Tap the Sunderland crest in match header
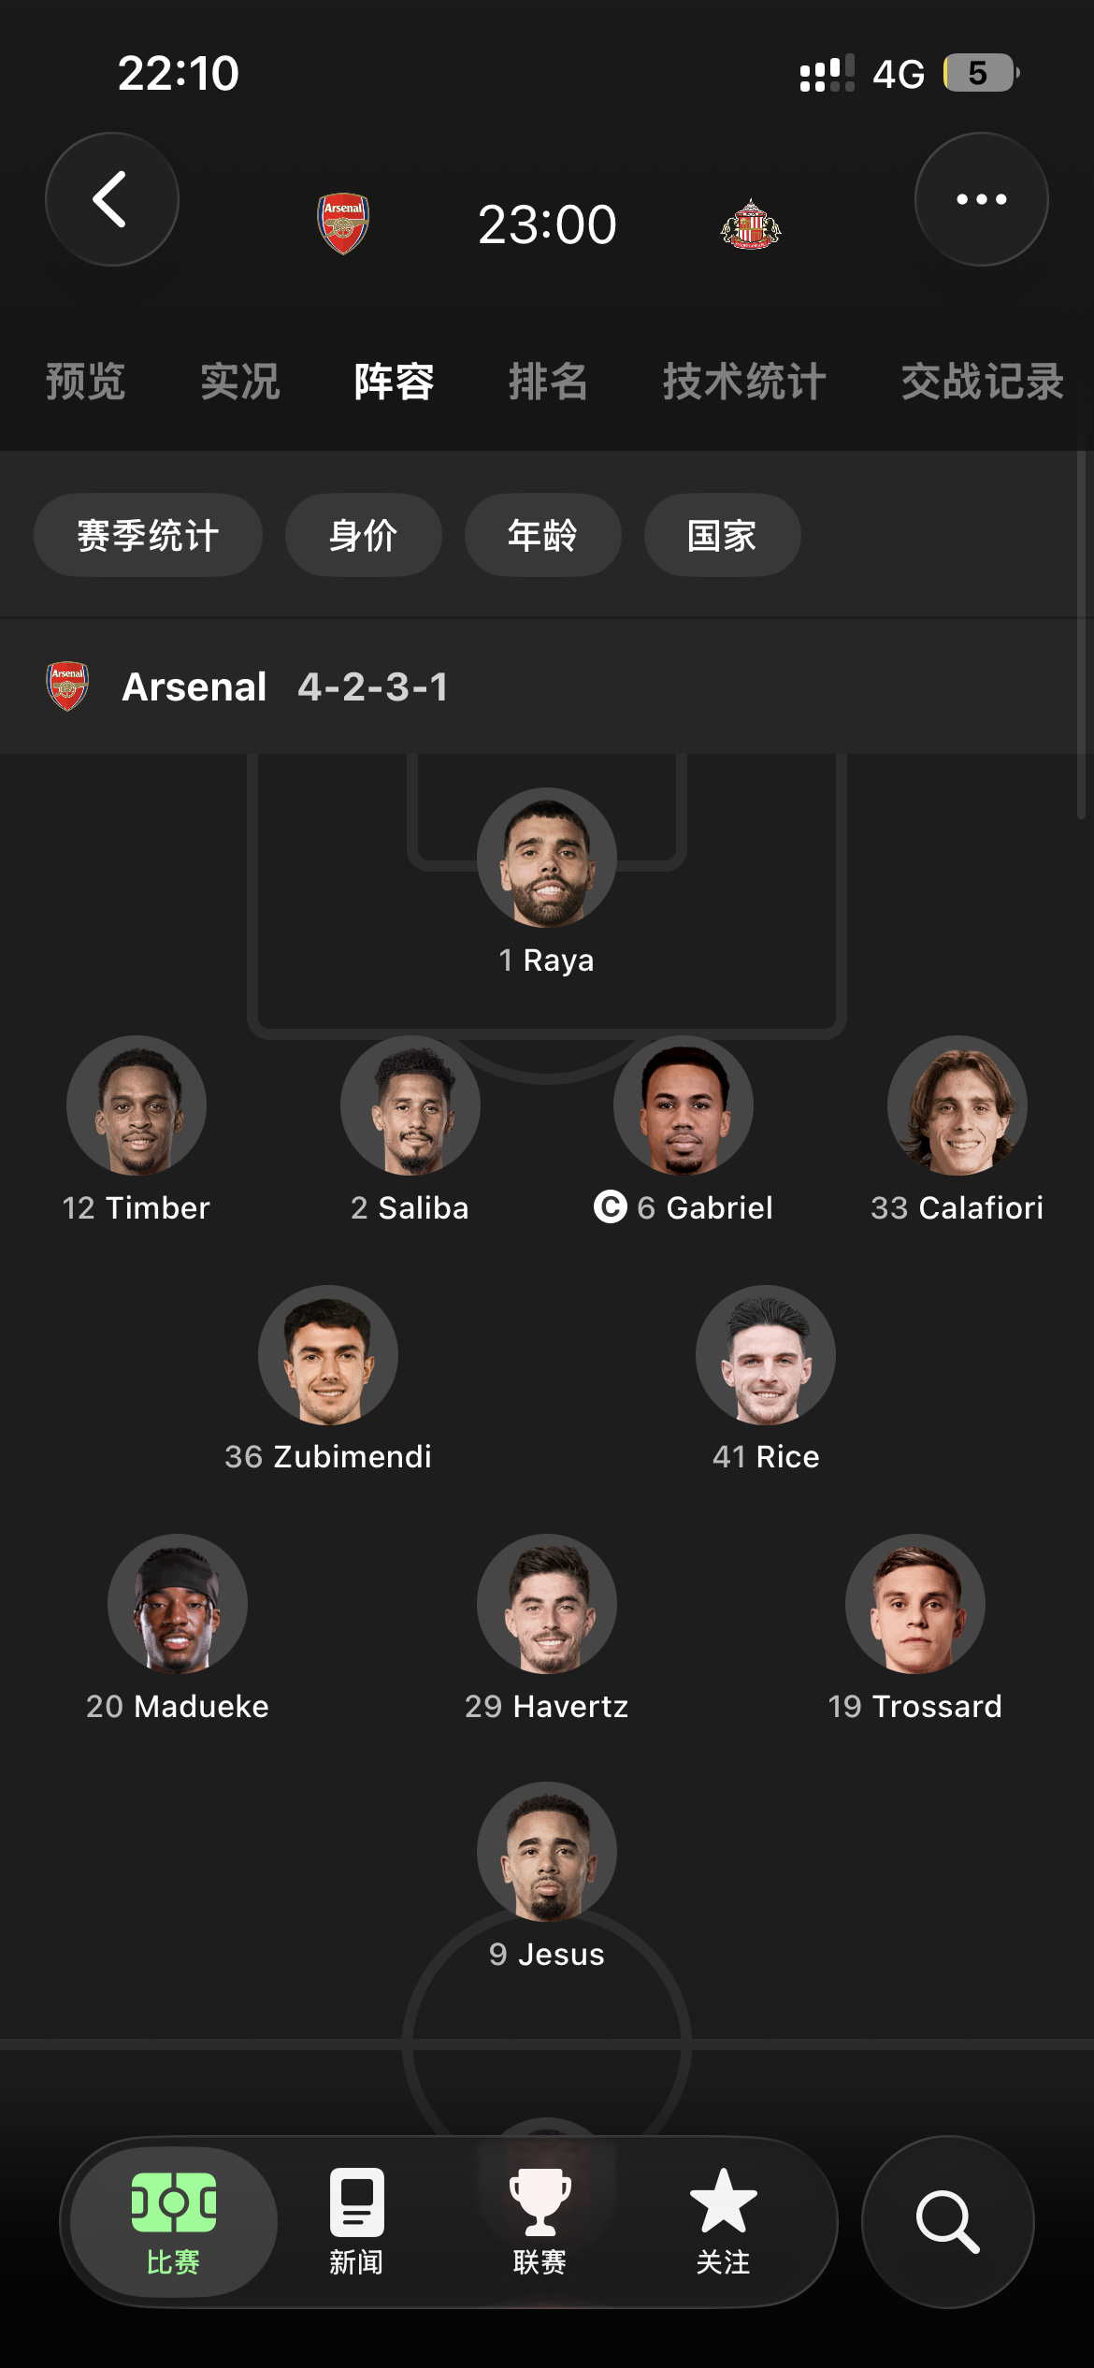The image size is (1094, 2368). pos(750,224)
